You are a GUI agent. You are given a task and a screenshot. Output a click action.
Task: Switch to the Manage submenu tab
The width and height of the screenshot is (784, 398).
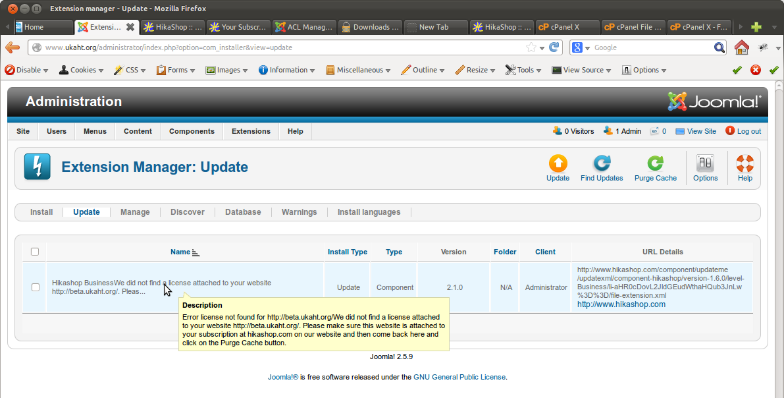(135, 212)
